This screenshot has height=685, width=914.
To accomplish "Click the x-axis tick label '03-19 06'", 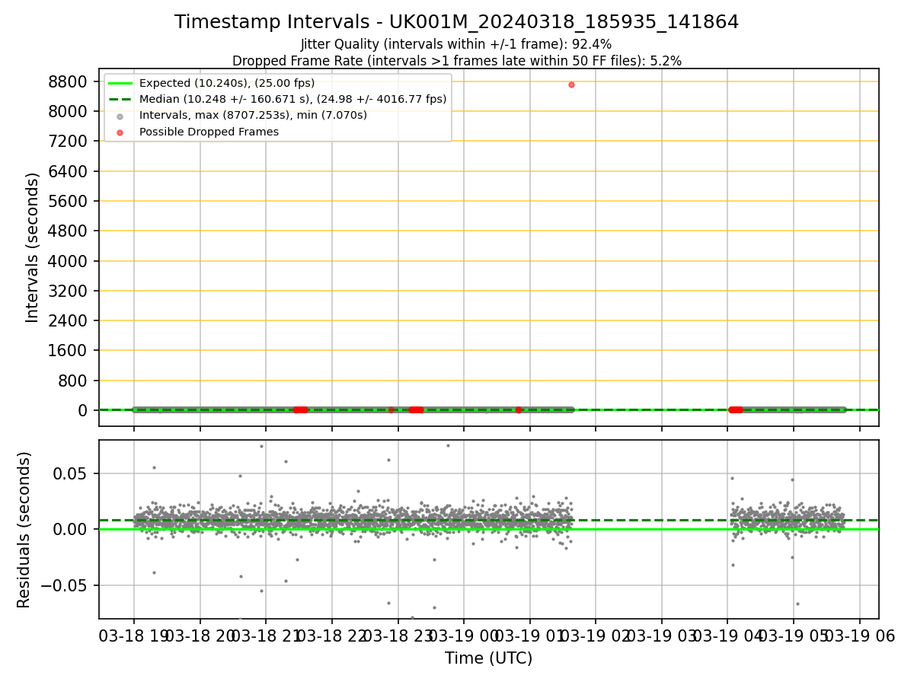I will point(860,636).
